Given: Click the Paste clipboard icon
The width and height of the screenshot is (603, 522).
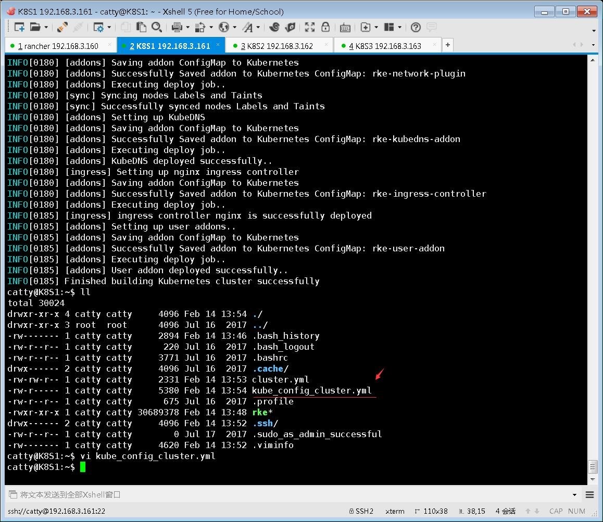Looking at the screenshot, I should [141, 27].
